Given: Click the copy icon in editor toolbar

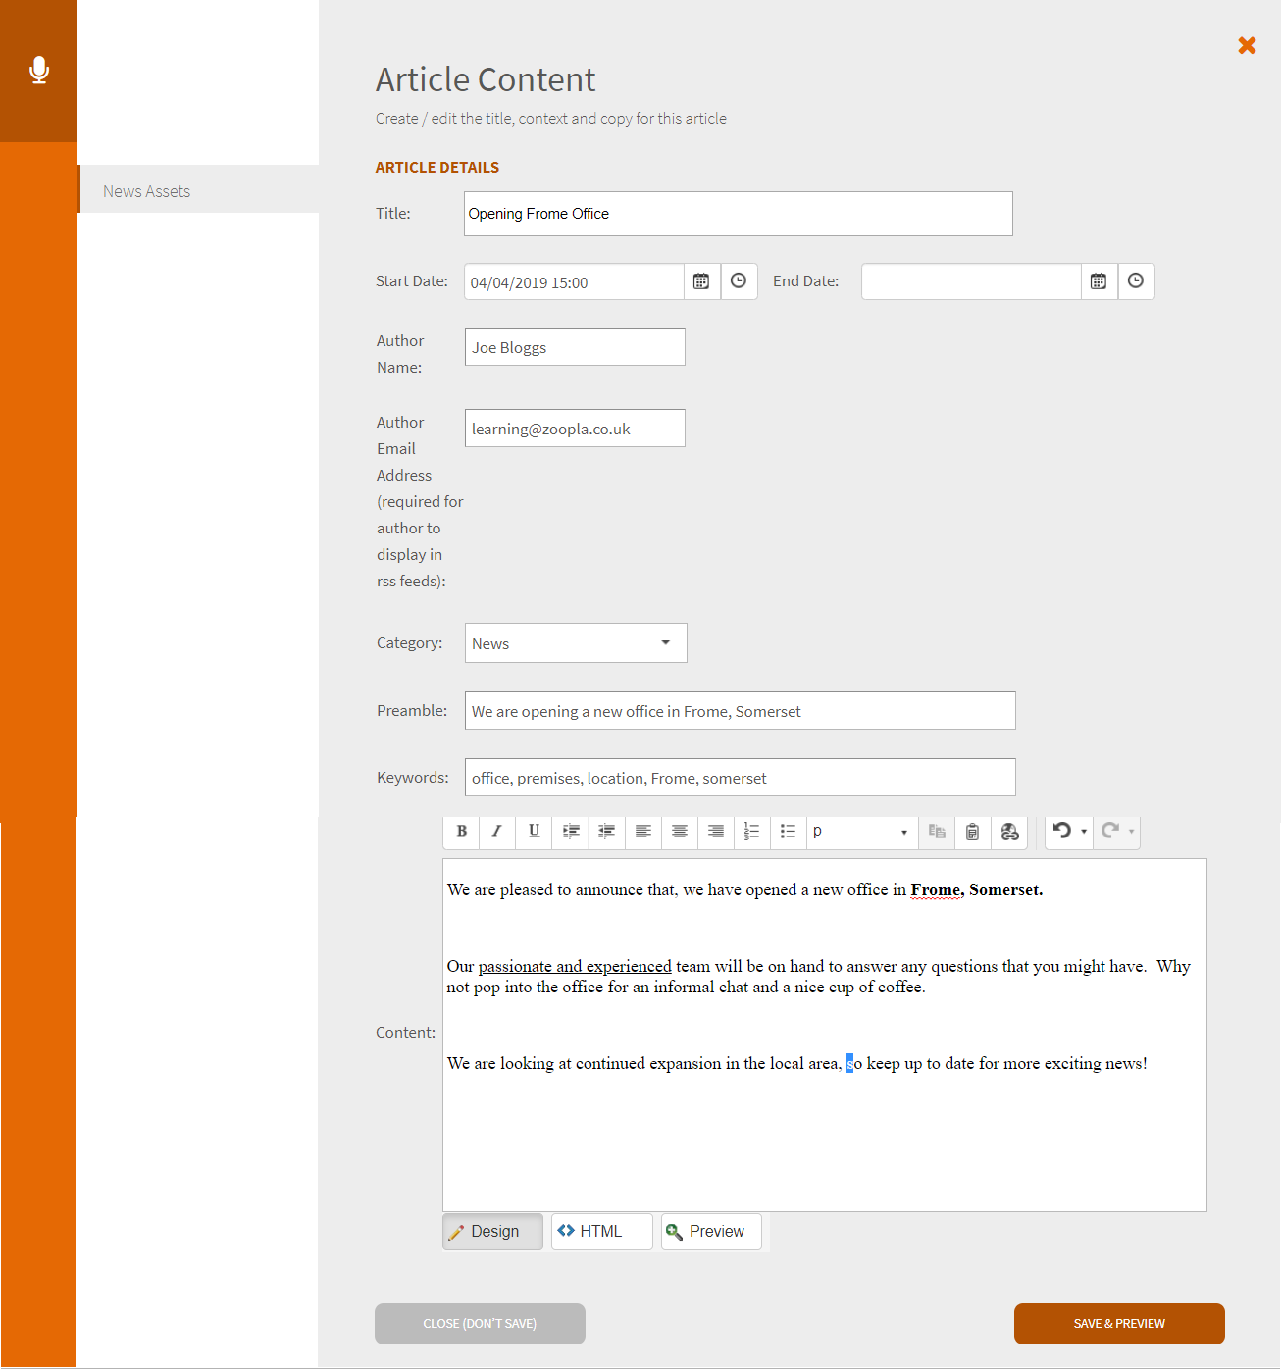Looking at the screenshot, I should [937, 832].
